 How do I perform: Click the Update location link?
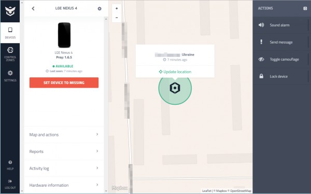coord(175,72)
